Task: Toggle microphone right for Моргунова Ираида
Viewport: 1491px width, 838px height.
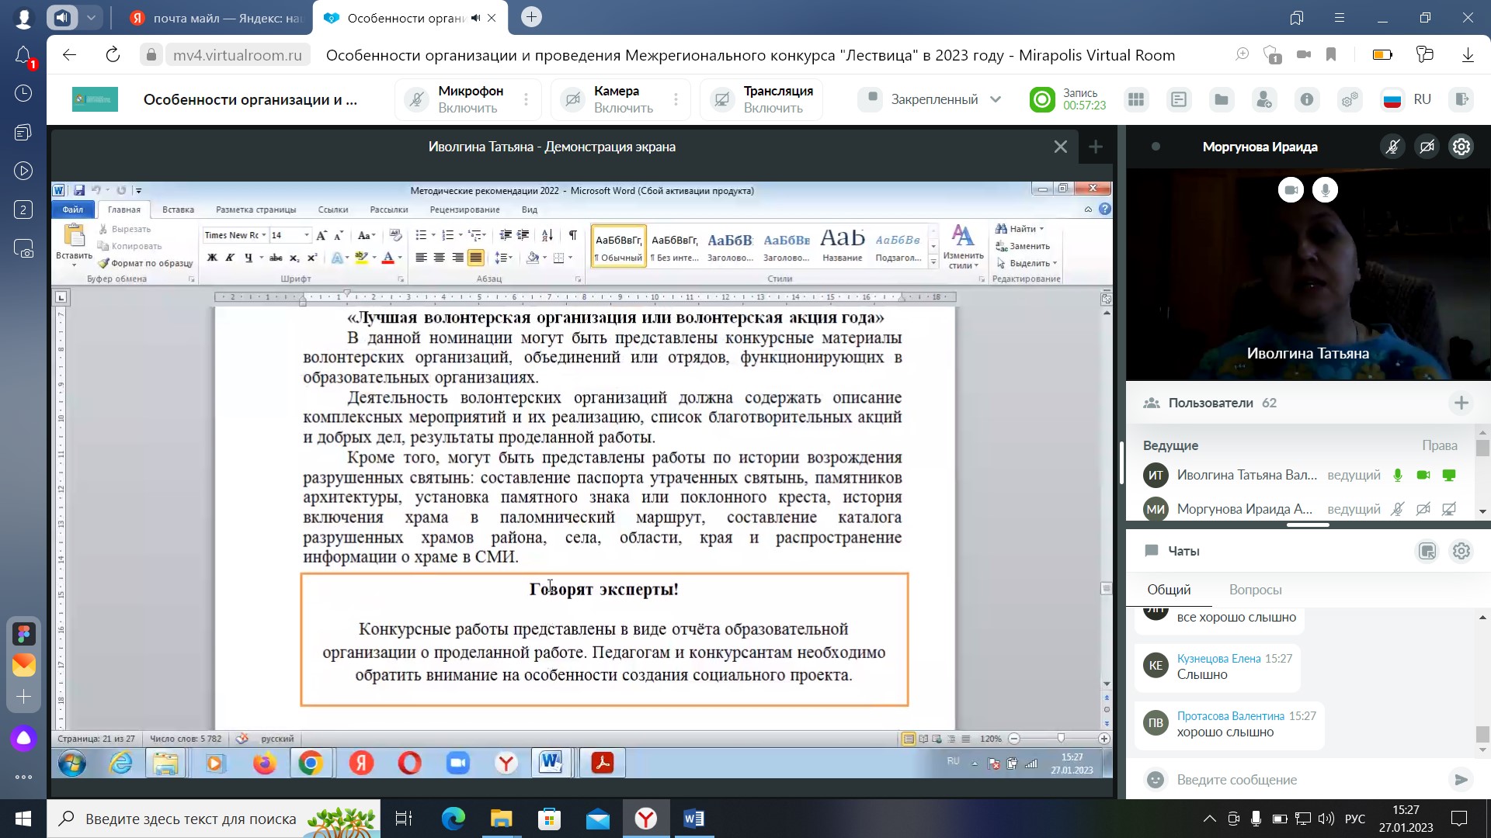Action: pyautogui.click(x=1398, y=510)
